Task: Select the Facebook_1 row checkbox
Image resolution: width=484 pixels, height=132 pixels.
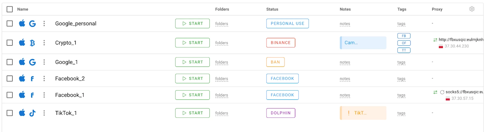Action: [10, 95]
